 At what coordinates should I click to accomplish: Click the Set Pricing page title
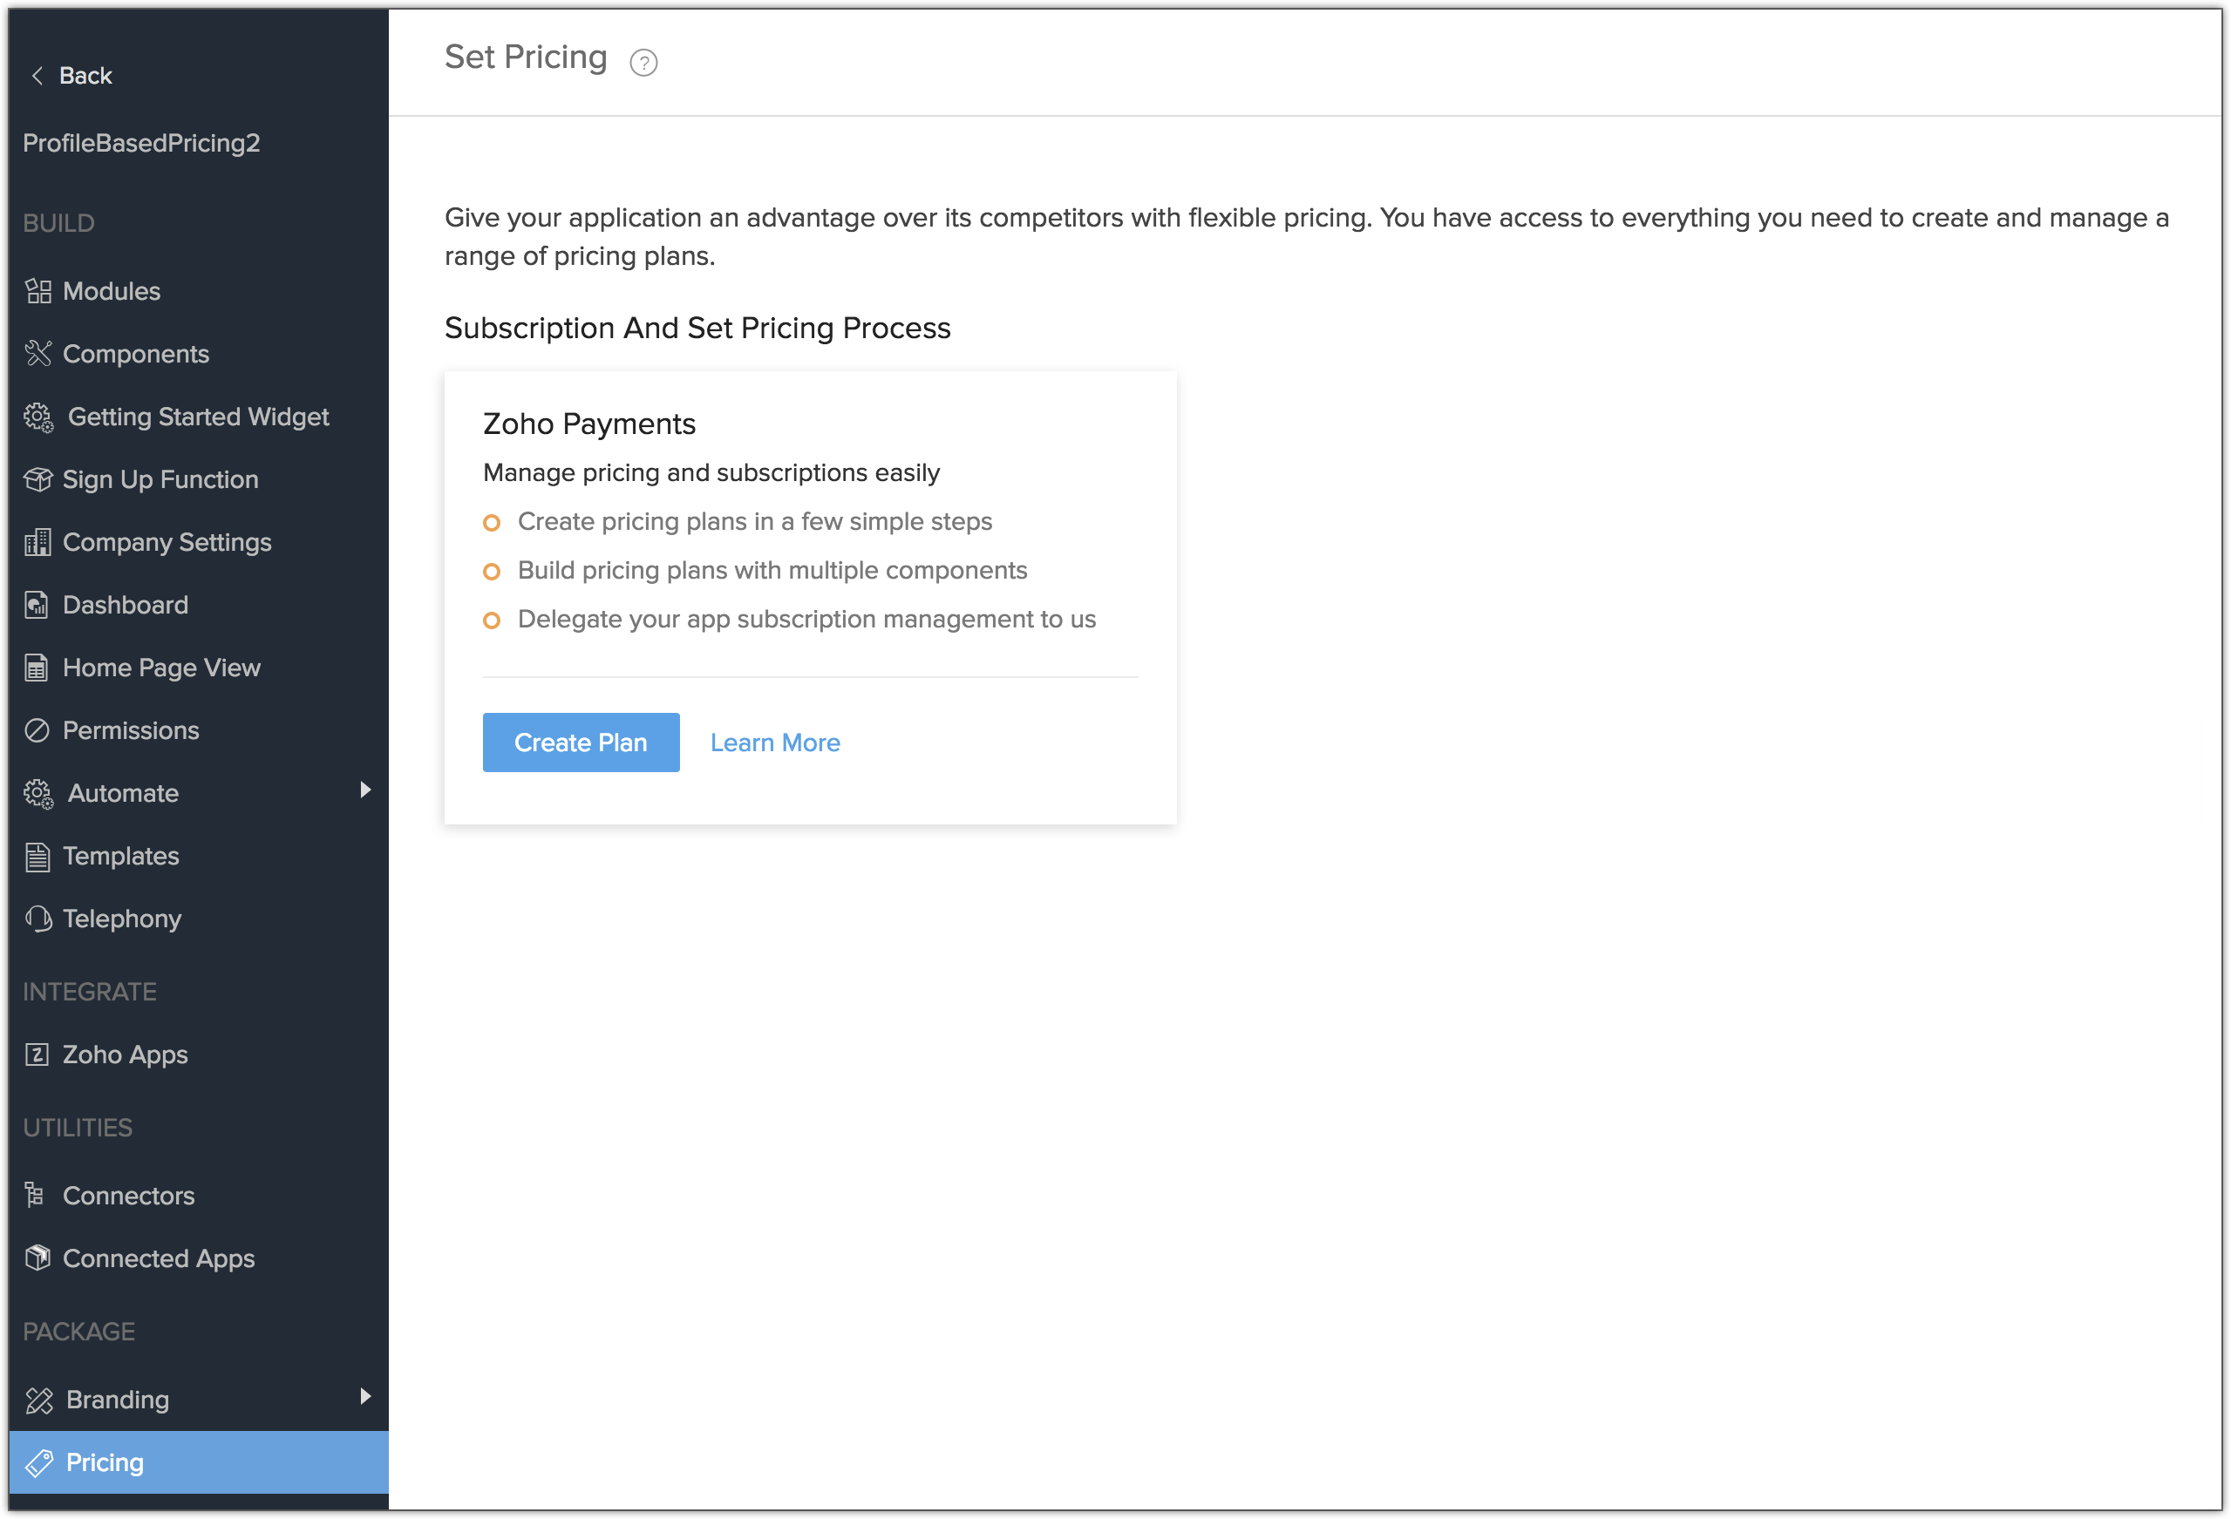[525, 58]
